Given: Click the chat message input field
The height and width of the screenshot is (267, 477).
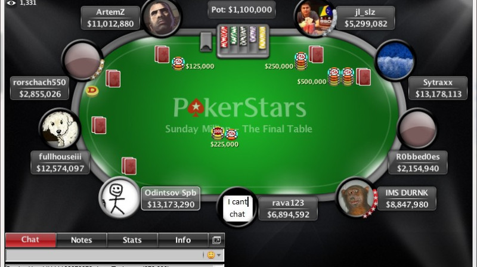Looking at the screenshot, I should pos(105,255).
